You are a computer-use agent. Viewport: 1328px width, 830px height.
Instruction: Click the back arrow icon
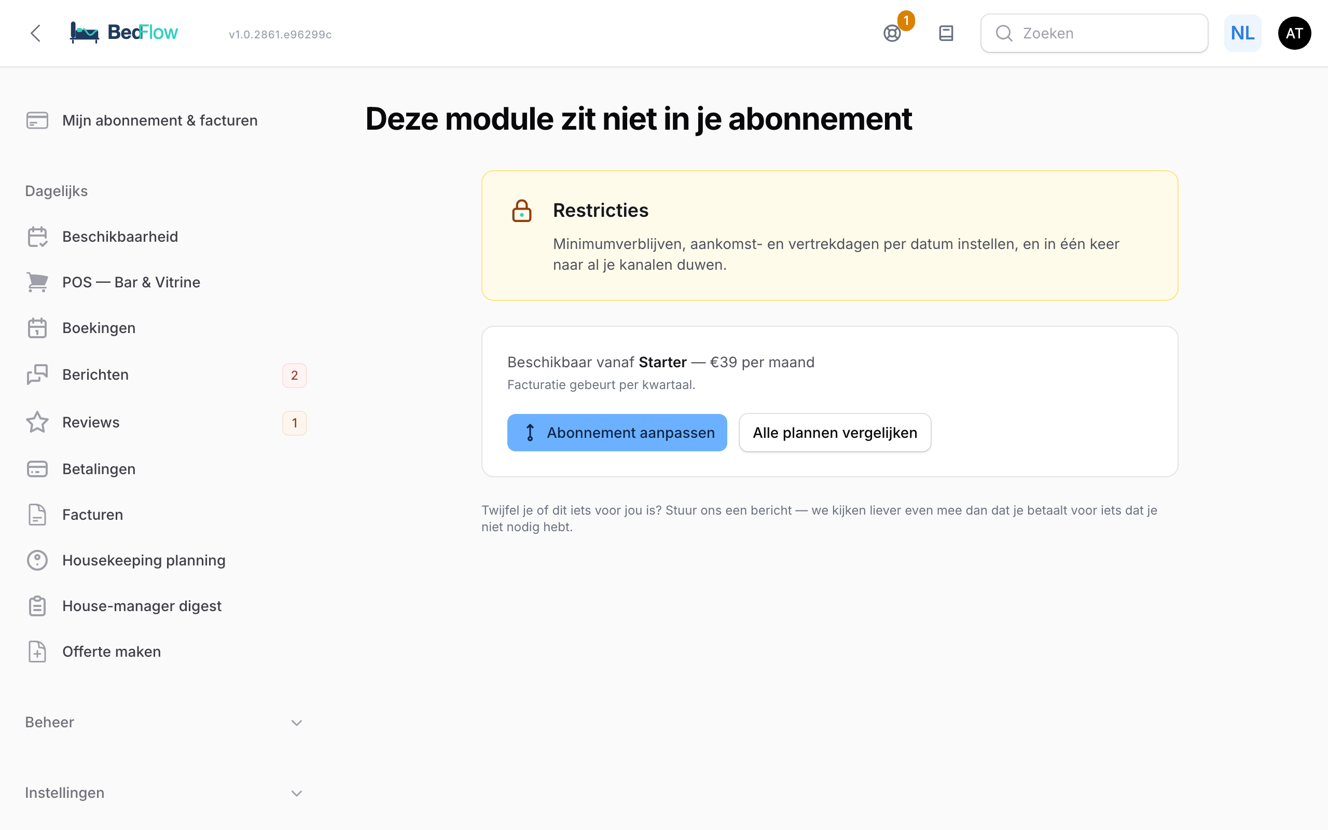point(36,34)
